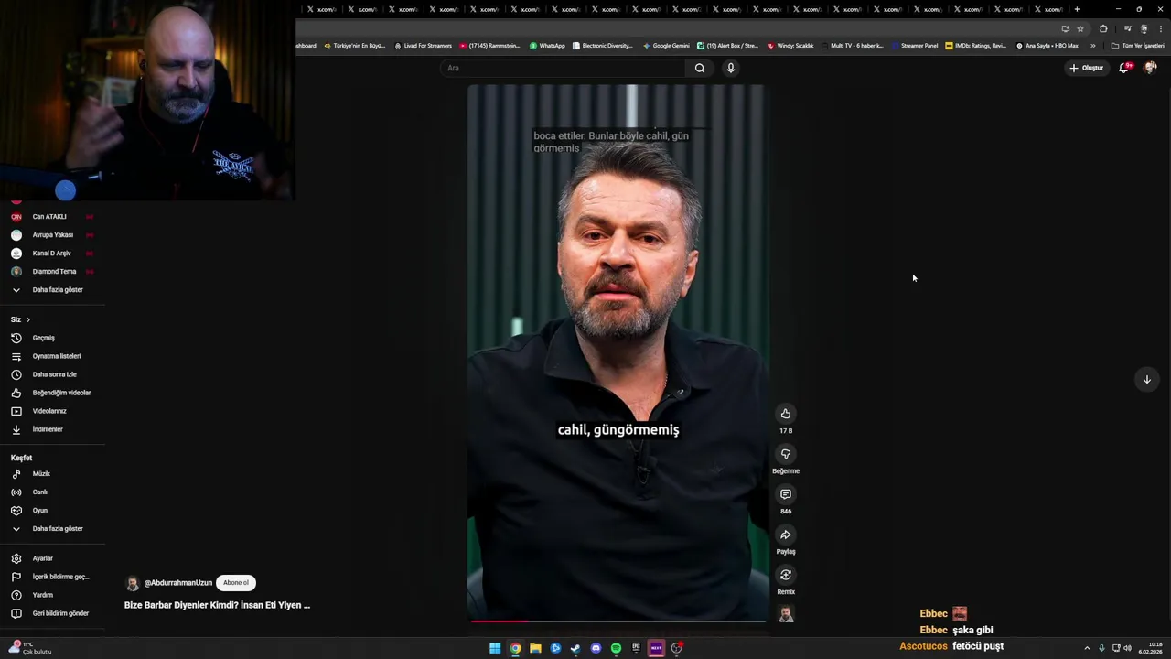Open Discord from the taskbar
The height and width of the screenshot is (659, 1171).
596,648
